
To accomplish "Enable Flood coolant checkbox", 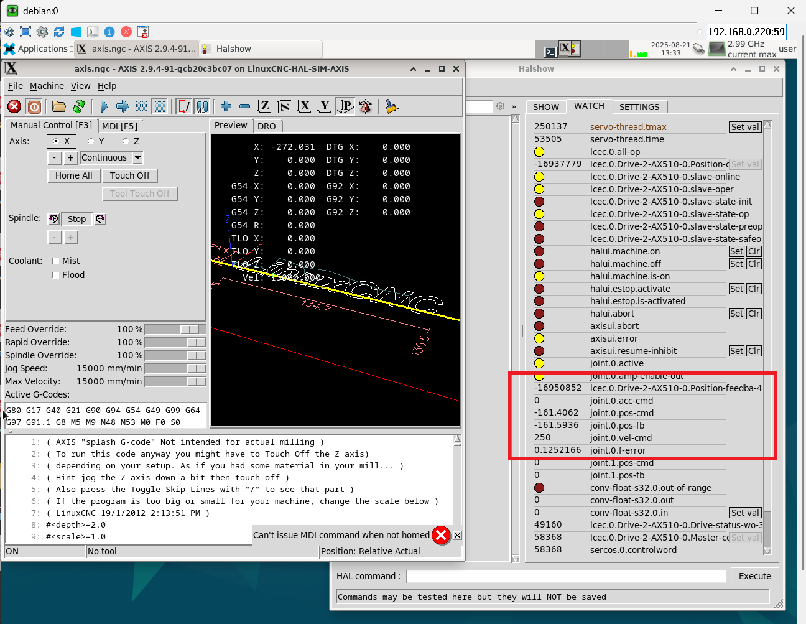I will coord(56,275).
